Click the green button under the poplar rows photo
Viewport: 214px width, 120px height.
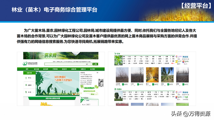170,84
